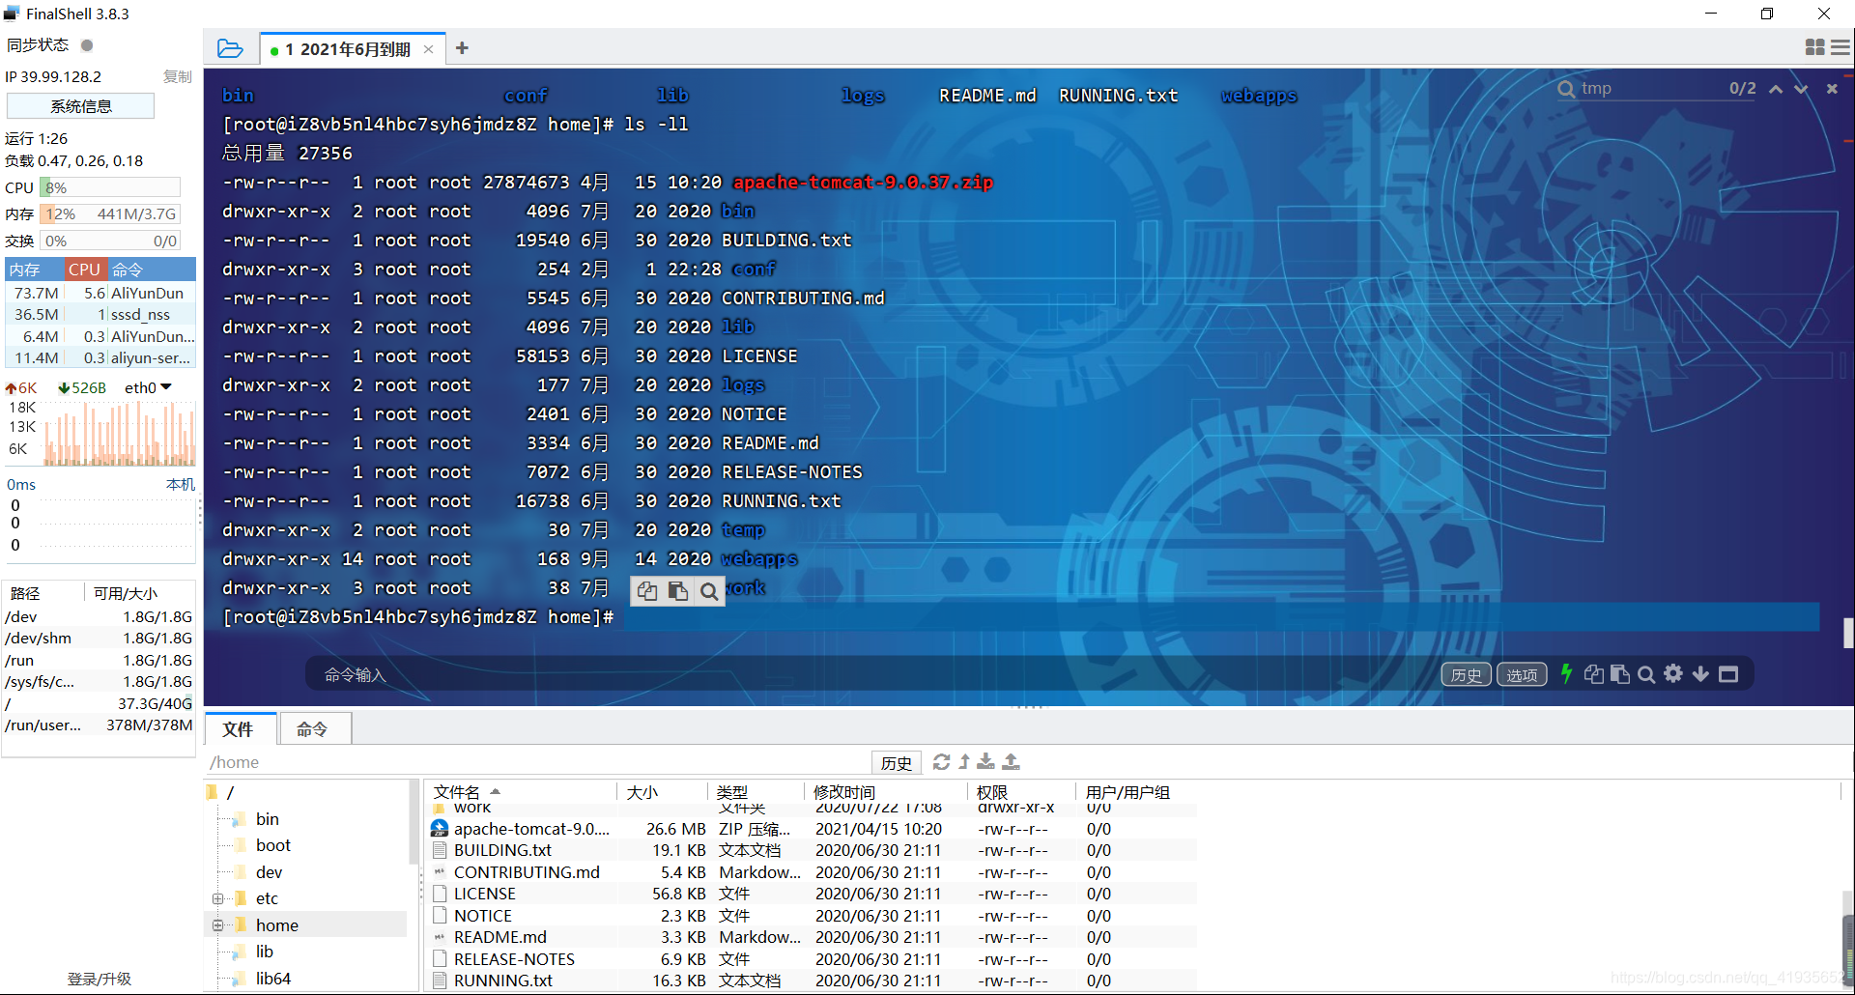The image size is (1855, 995).
Task: Open terminal settings gear icon
Action: click(x=1673, y=674)
